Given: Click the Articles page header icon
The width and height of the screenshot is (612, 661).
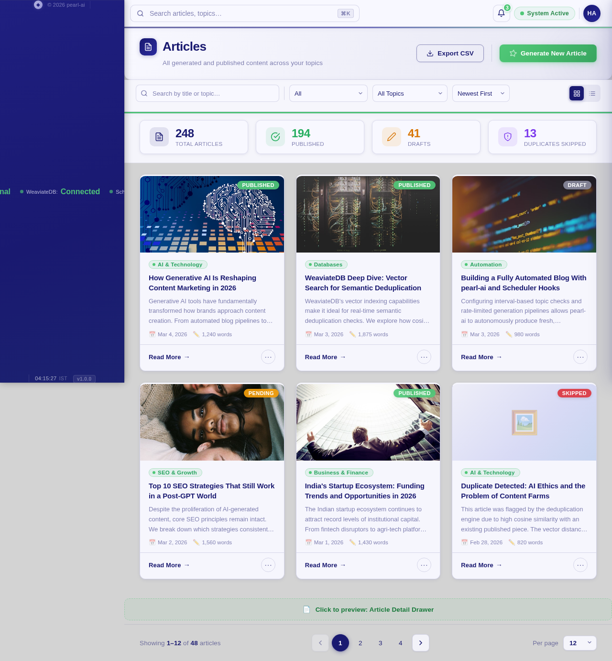Looking at the screenshot, I should (148, 47).
